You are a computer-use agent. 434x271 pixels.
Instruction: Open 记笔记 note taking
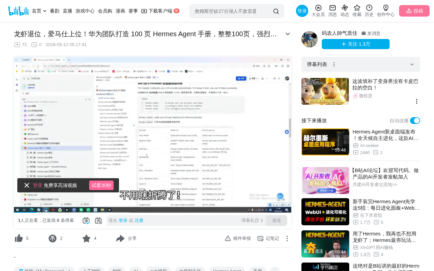point(268,238)
